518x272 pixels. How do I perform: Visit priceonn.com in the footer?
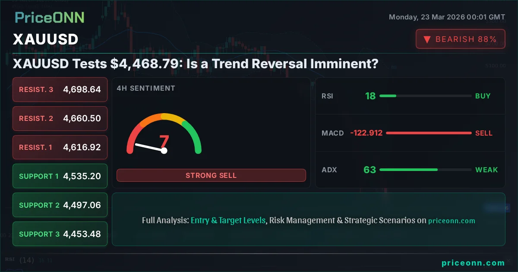click(x=473, y=263)
